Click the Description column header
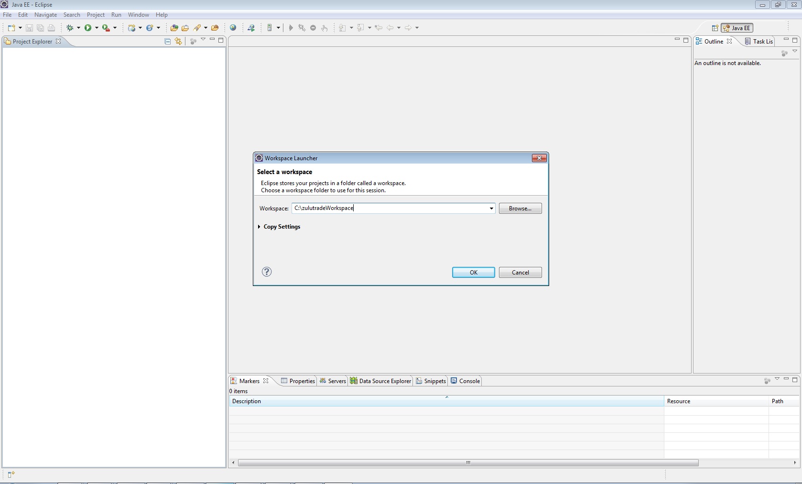This screenshot has height=484, width=802. click(446, 401)
